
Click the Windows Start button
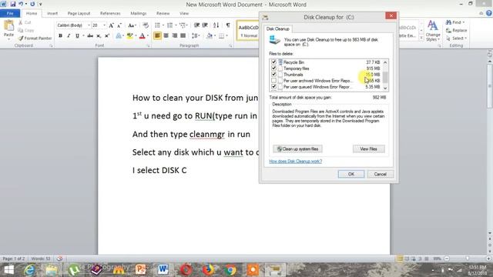(8, 270)
